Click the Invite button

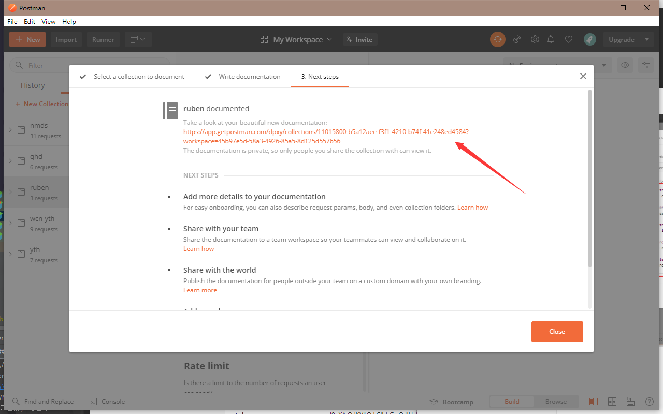tap(360, 39)
